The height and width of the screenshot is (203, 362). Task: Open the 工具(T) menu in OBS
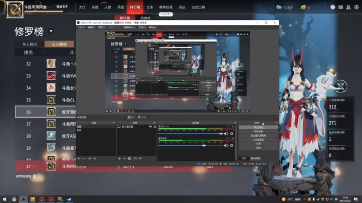142,28
